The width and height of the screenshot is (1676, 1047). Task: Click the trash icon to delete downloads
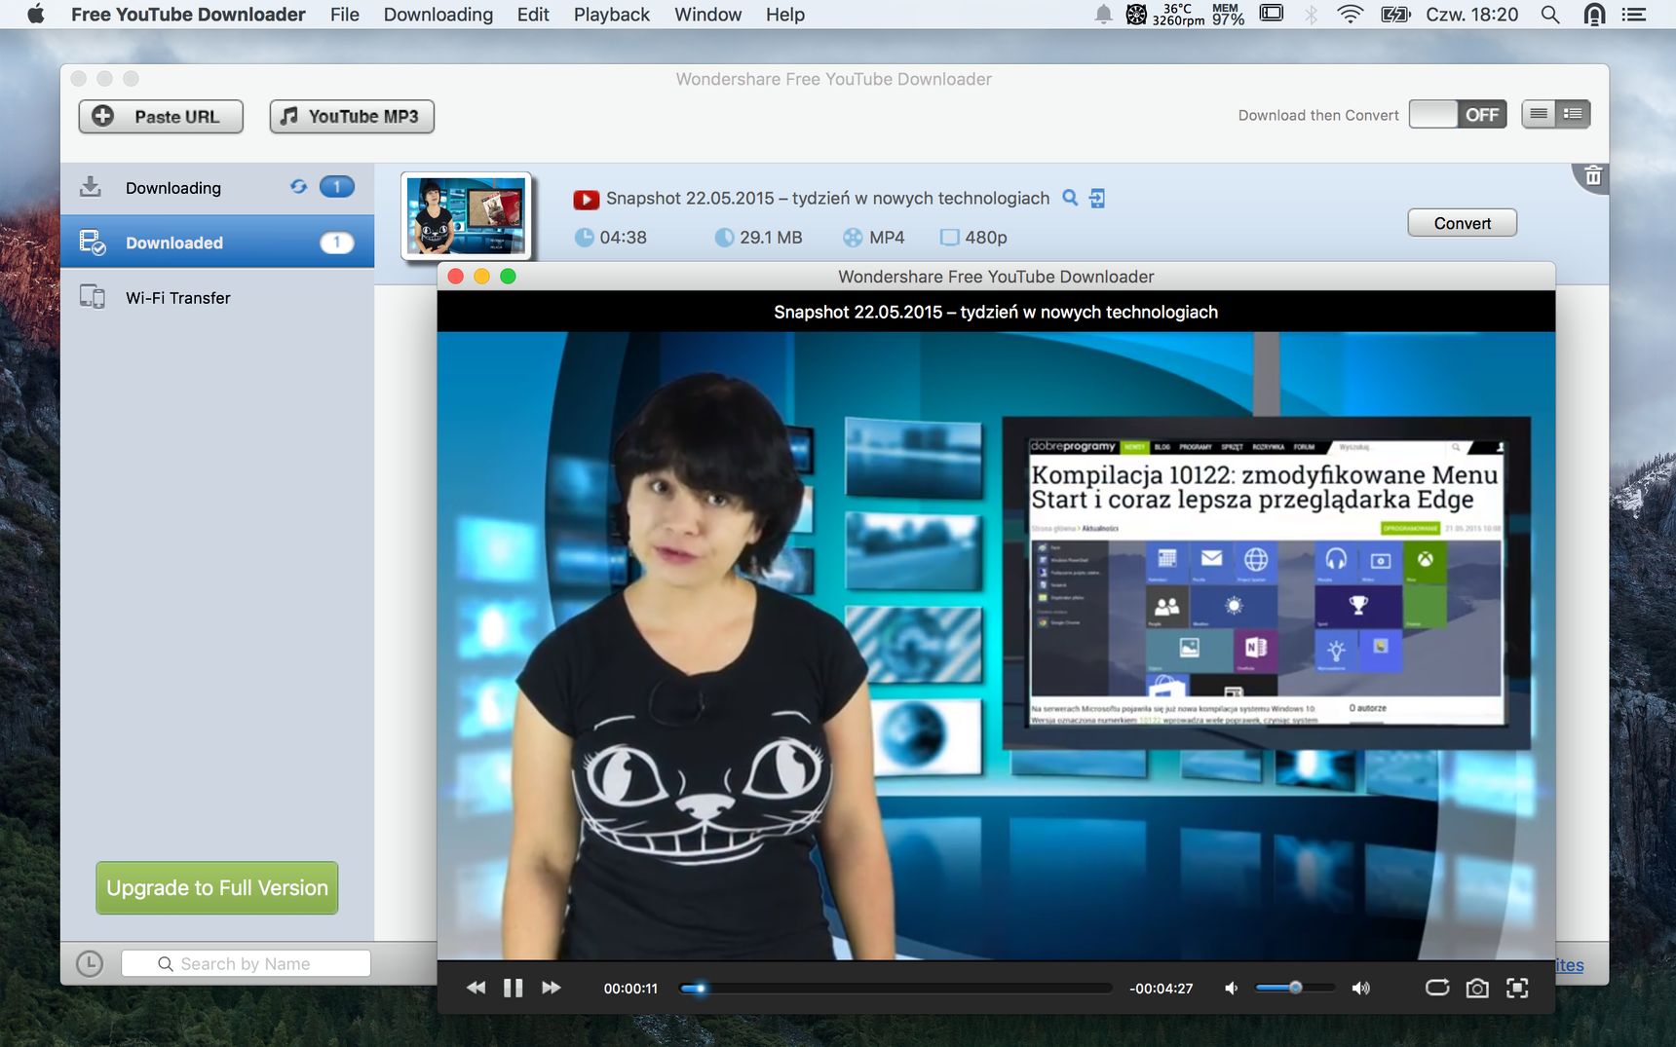tap(1593, 175)
